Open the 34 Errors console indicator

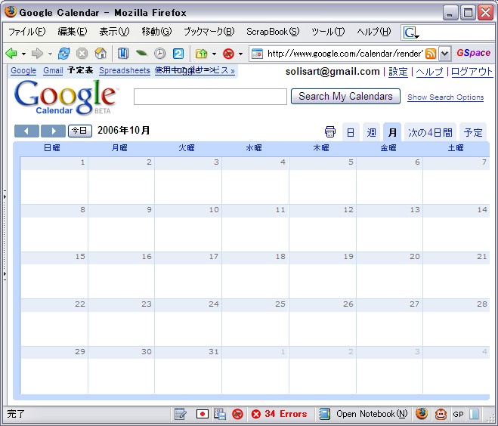pos(279,414)
